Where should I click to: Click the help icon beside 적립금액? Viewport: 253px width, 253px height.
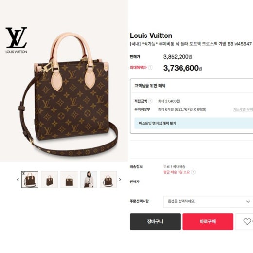coord(150,101)
